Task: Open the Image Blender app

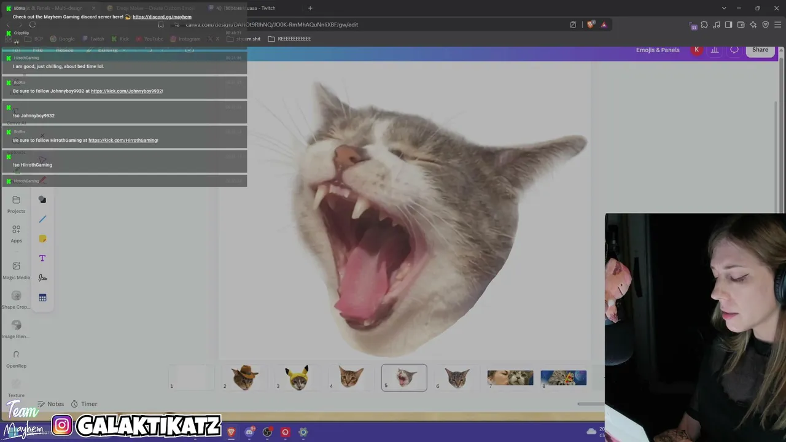Action: click(16, 329)
